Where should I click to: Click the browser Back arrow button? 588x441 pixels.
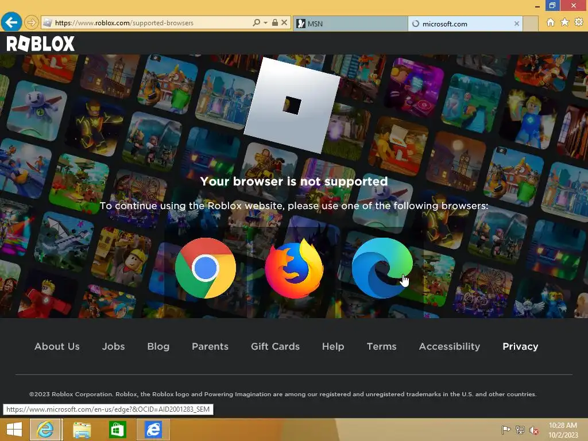point(11,22)
